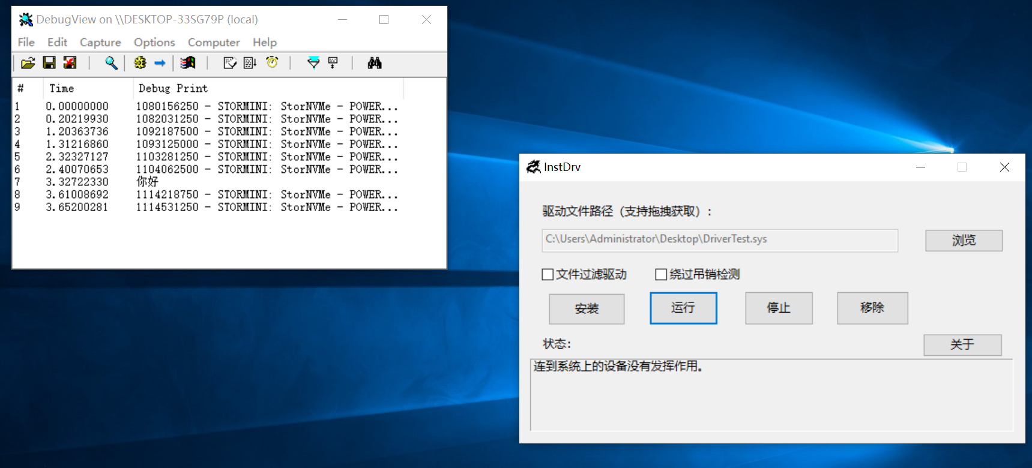
Task: Enable the 文件过滤驱动 checkbox
Action: (548, 275)
